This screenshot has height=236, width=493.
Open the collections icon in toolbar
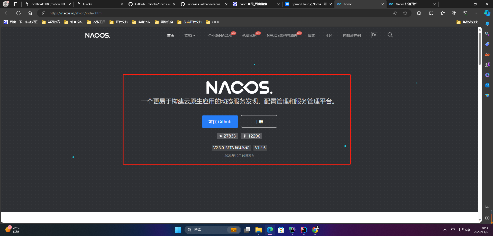point(454,13)
